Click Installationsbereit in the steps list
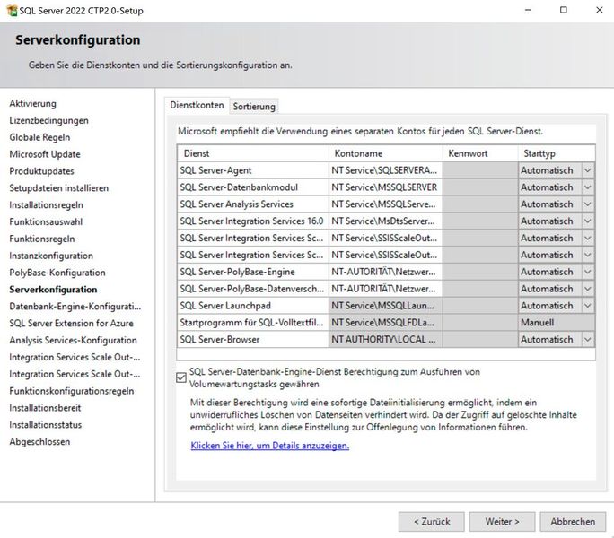Screen dimensions: 614x538 pyautogui.click(x=45, y=408)
